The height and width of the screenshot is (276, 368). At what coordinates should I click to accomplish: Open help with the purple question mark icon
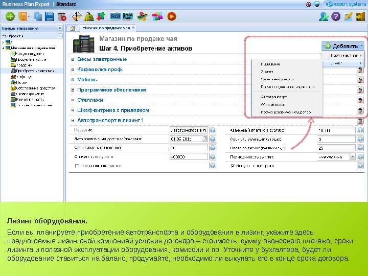(x=336, y=16)
